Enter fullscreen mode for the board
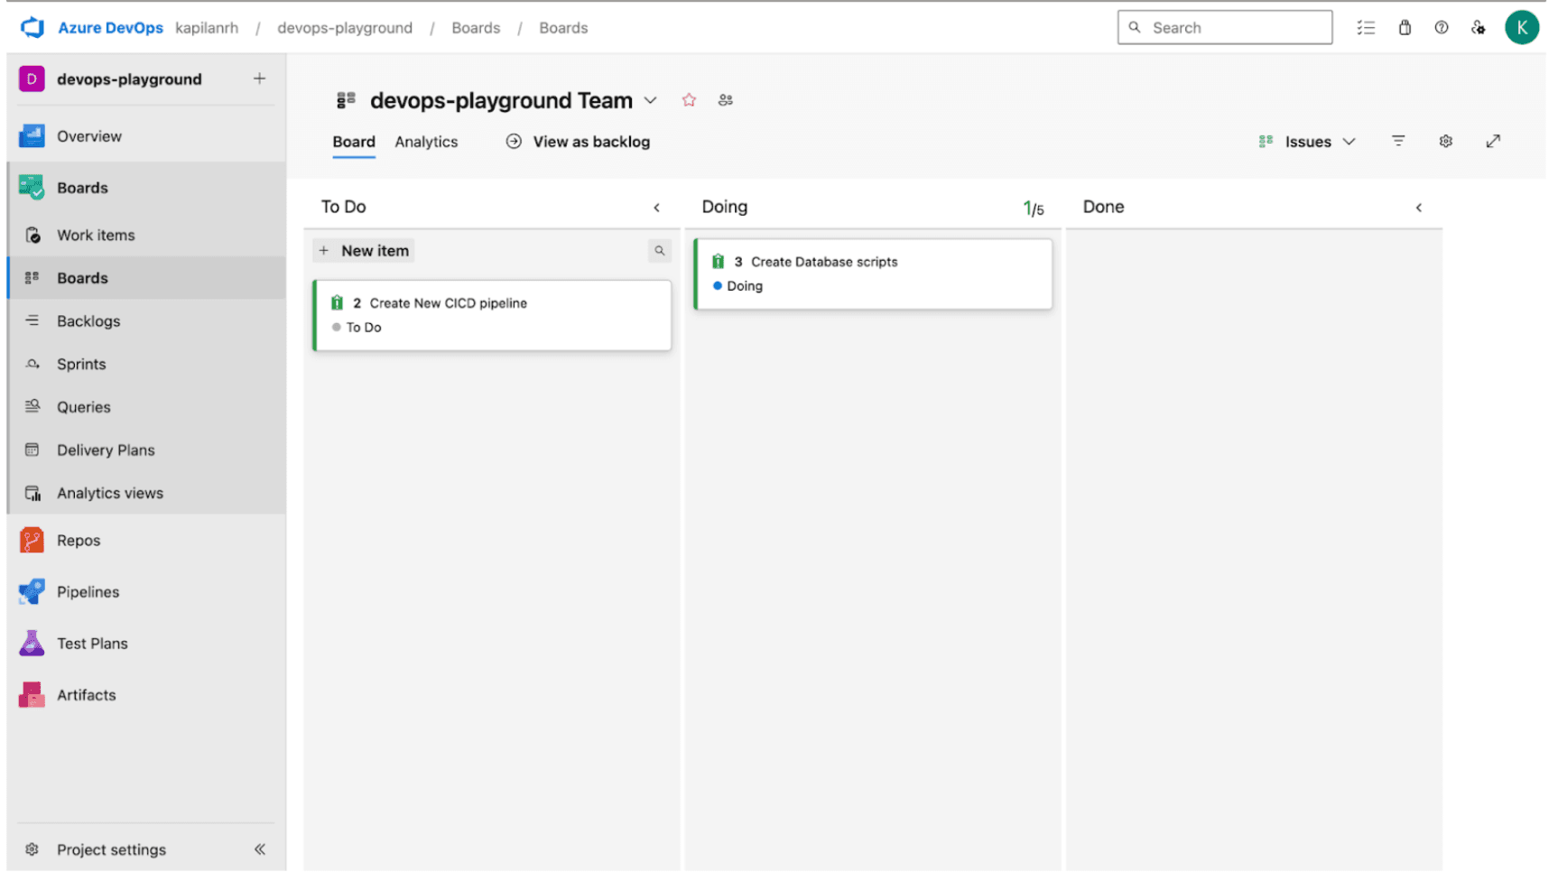Image resolution: width=1558 pixels, height=872 pixels. [1493, 142]
